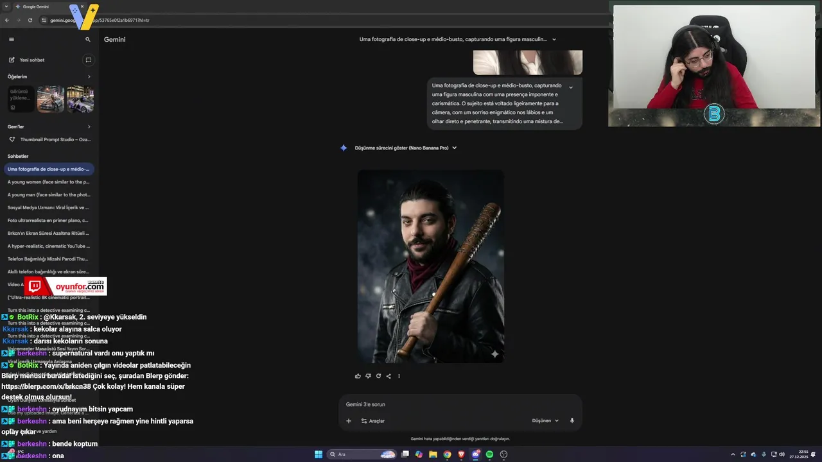Expand the Gem'ler section arrow
This screenshot has width=822, height=462.
coord(89,126)
